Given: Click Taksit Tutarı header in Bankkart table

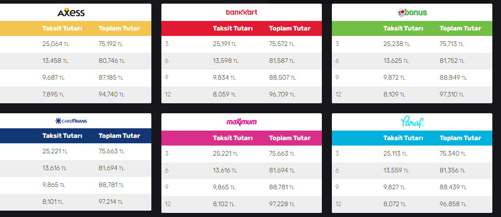Looking at the screenshot, I should [232, 28].
